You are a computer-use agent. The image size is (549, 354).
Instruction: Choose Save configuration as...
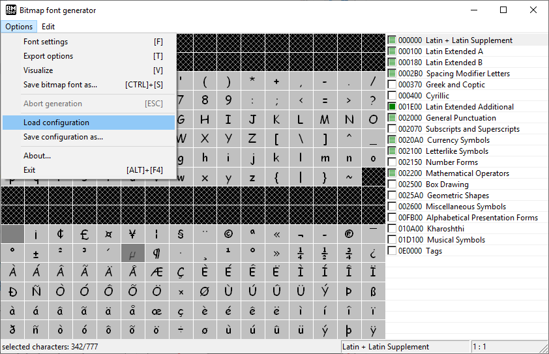coord(89,137)
